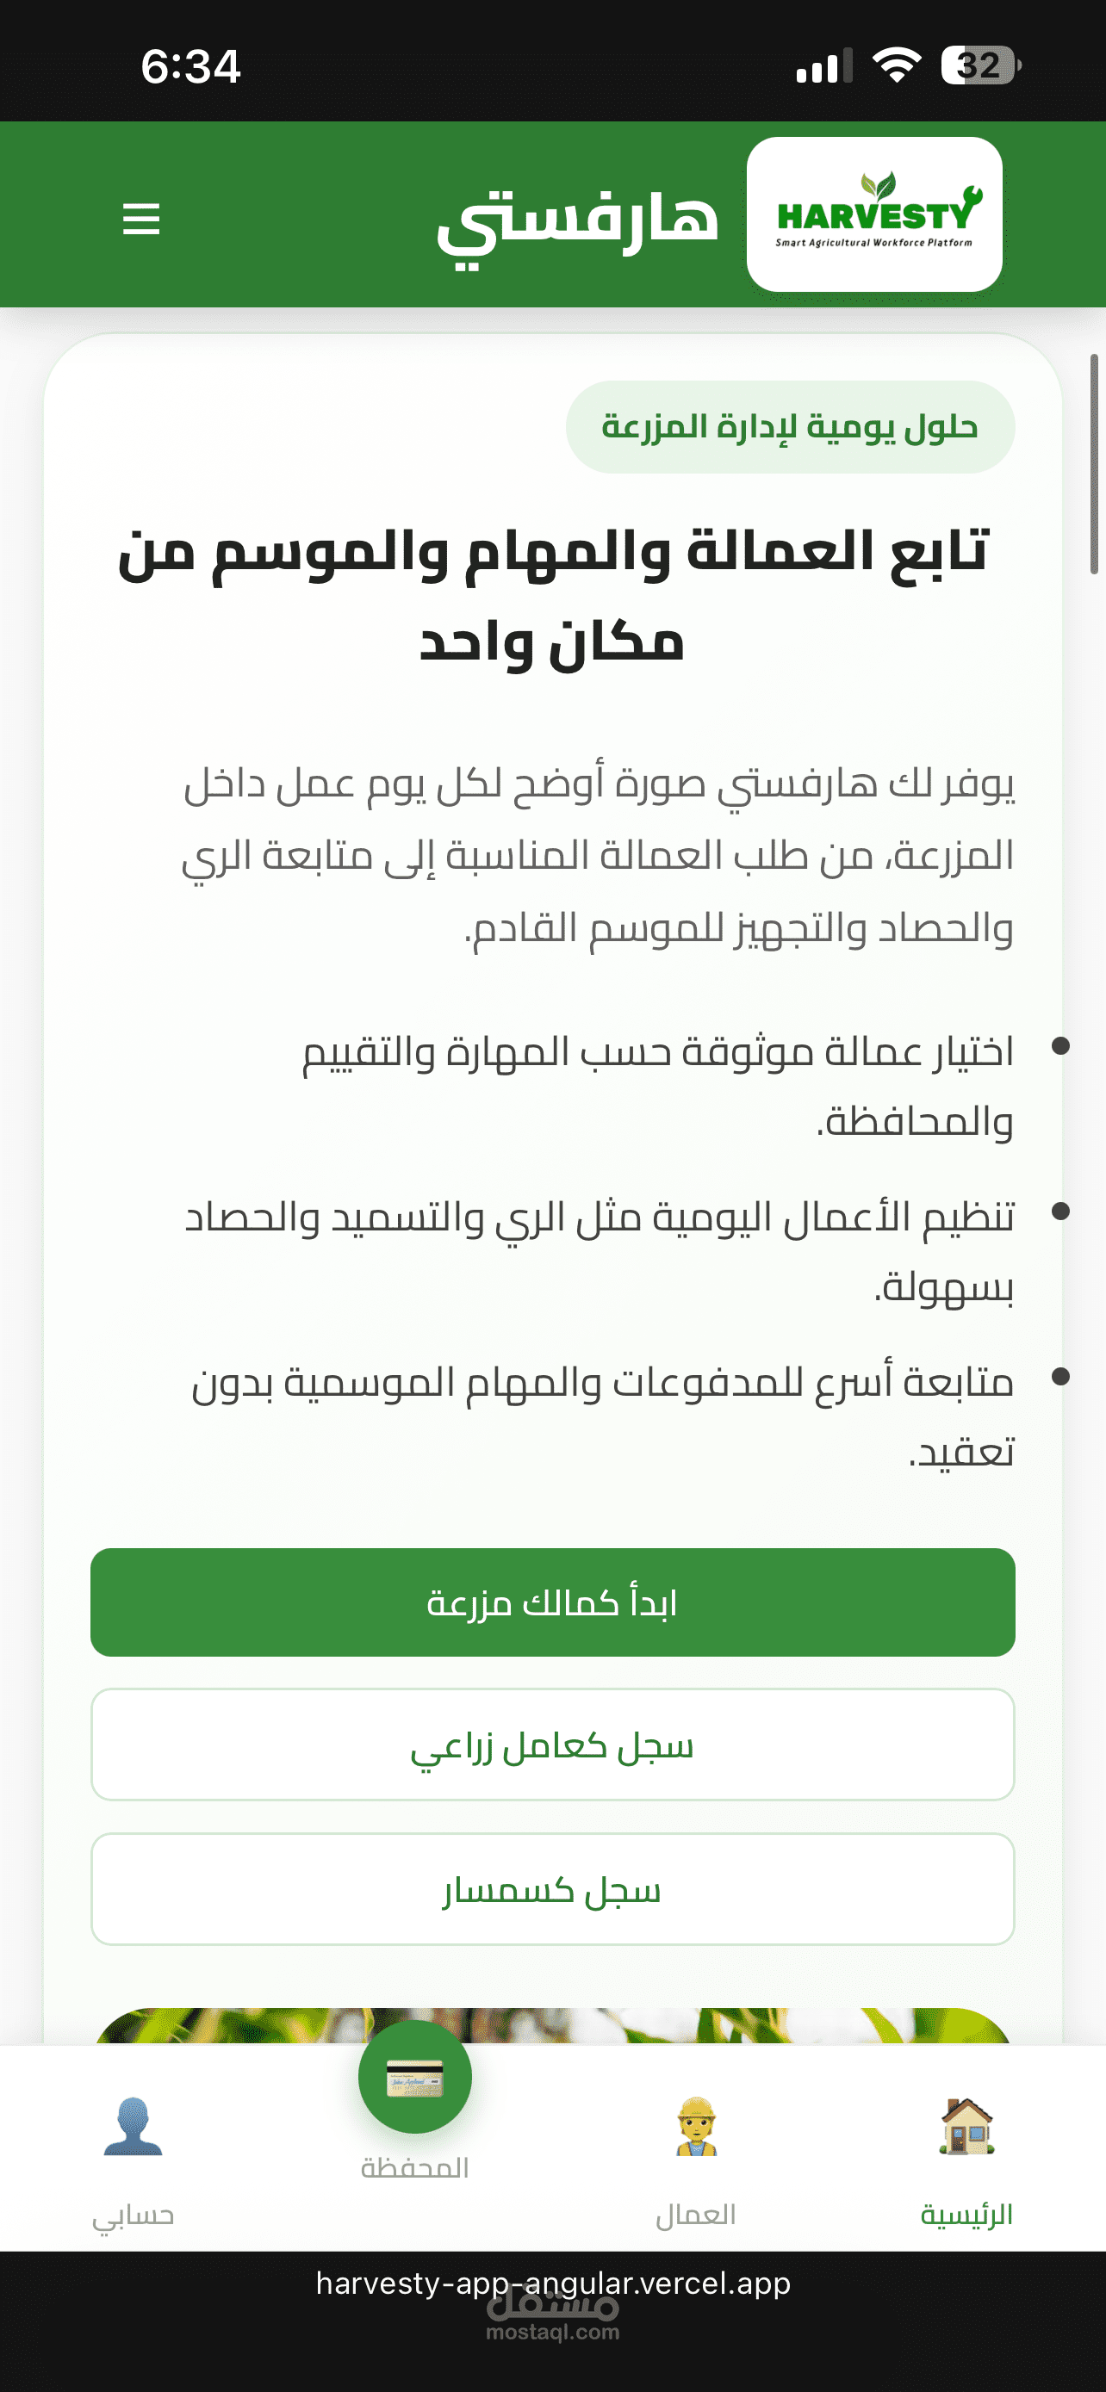
Task: Select the الرئيسية tab label
Action: coord(966,2215)
